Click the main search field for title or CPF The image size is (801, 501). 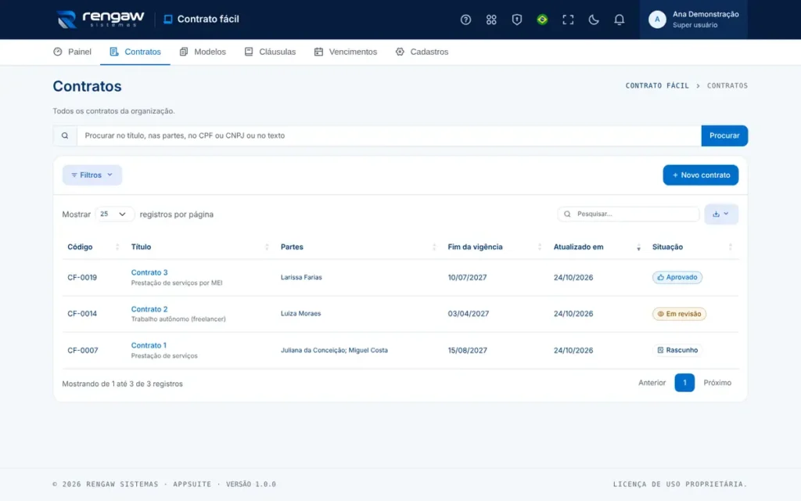click(390, 135)
